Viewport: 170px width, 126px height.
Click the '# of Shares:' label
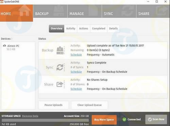78,84
